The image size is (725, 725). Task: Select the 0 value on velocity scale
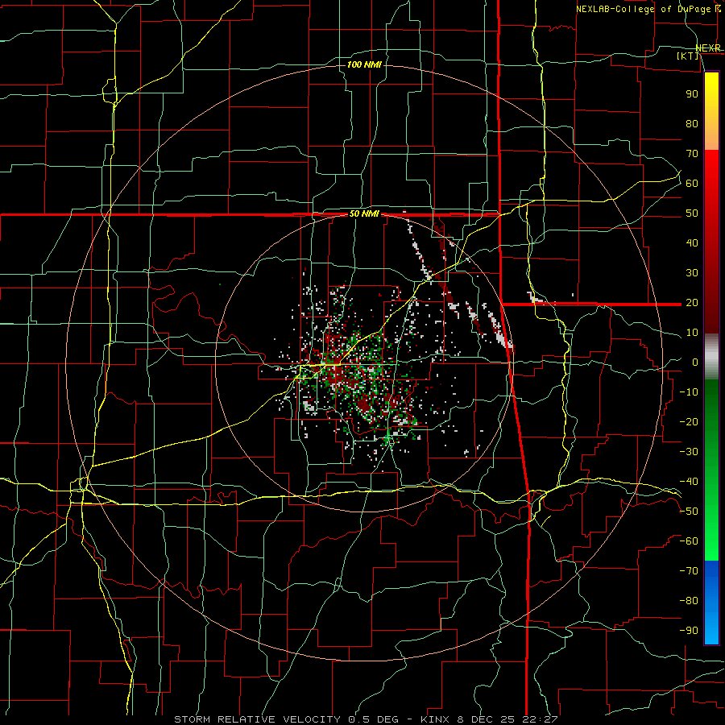click(695, 362)
